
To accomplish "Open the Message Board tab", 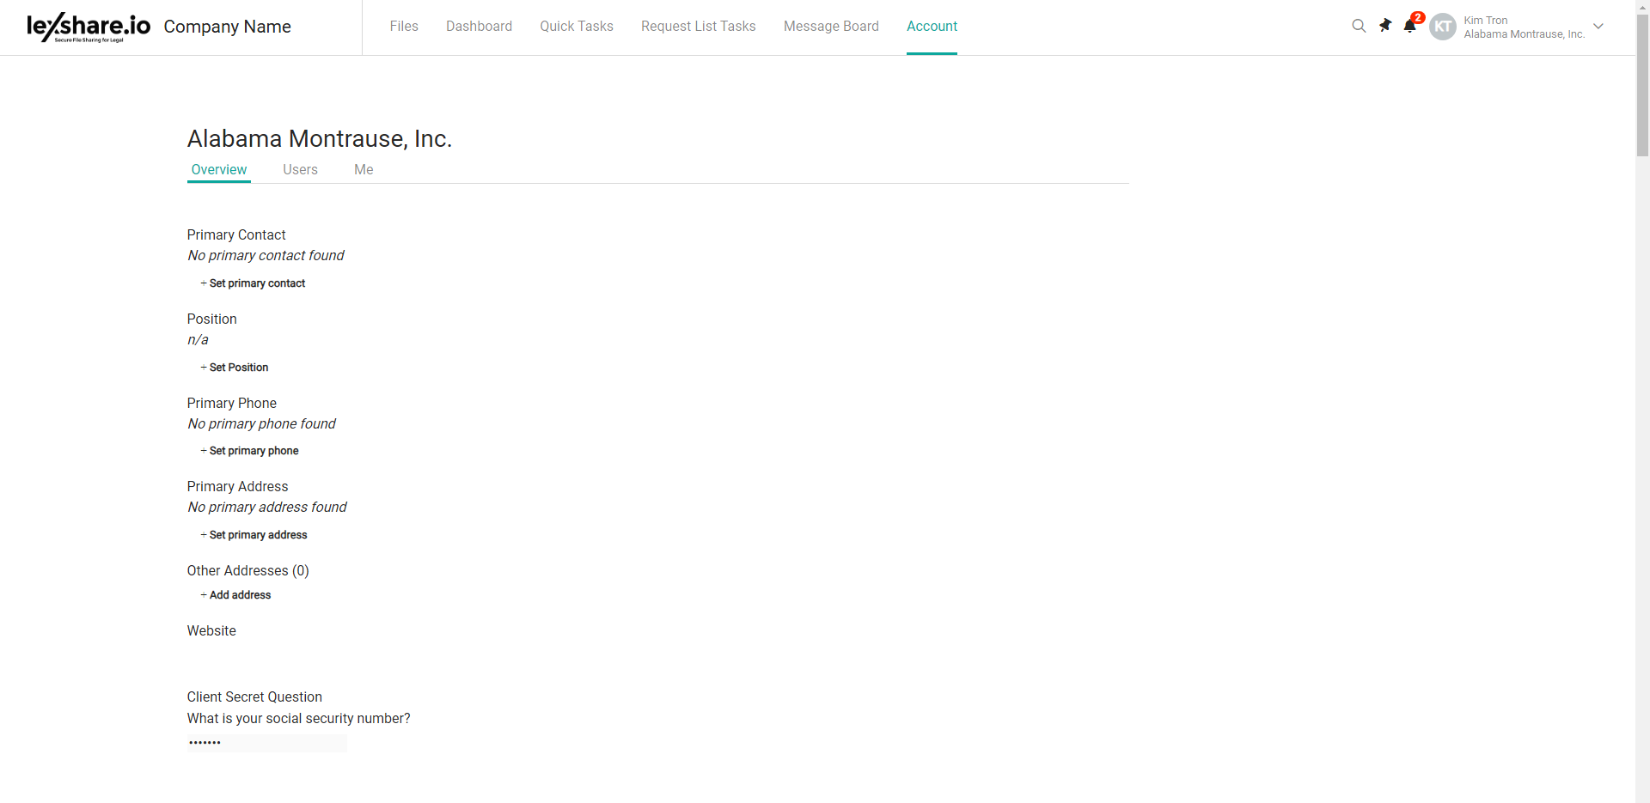I will click(831, 27).
